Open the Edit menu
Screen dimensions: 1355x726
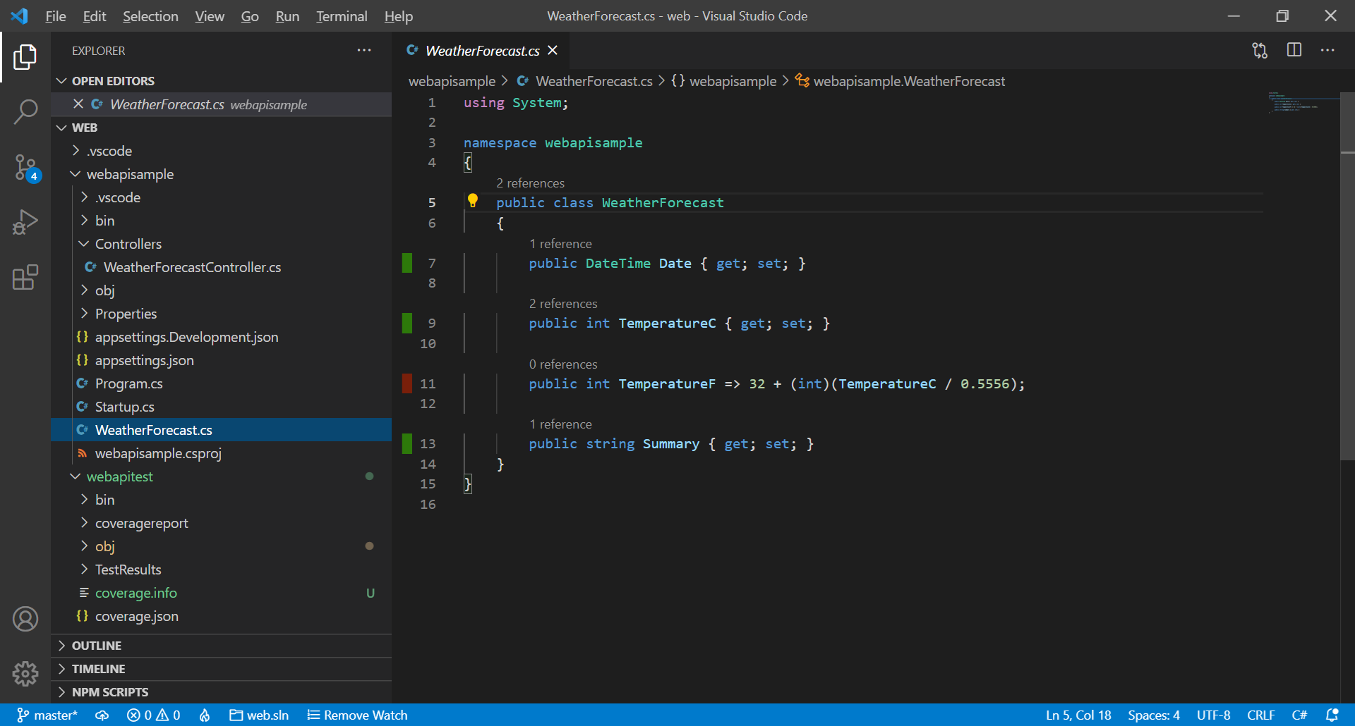click(x=95, y=16)
